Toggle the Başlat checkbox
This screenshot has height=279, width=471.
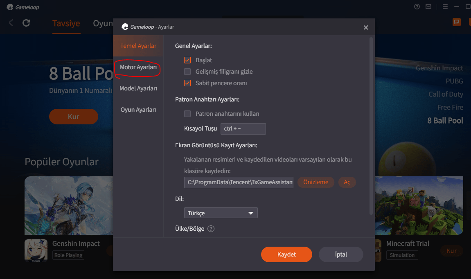click(187, 60)
